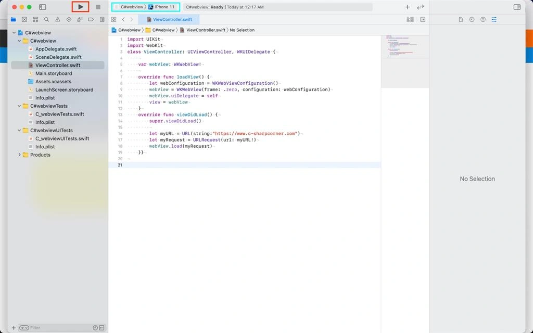This screenshot has height=333, width=533.
Task: Open the filter options menu icon
Action: point(24,328)
